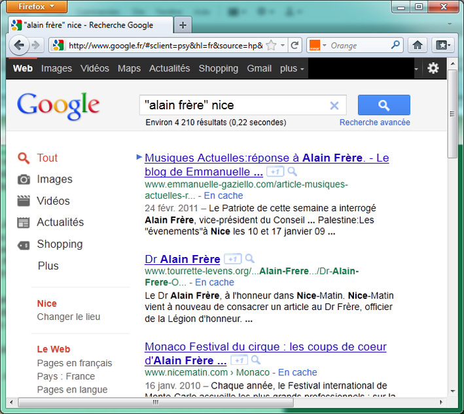Image resolution: width=464 pixels, height=414 pixels.
Task: Click the browser back arrow button
Action: click(x=19, y=45)
